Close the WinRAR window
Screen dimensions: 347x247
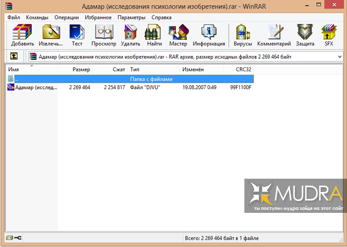pos(335,4)
